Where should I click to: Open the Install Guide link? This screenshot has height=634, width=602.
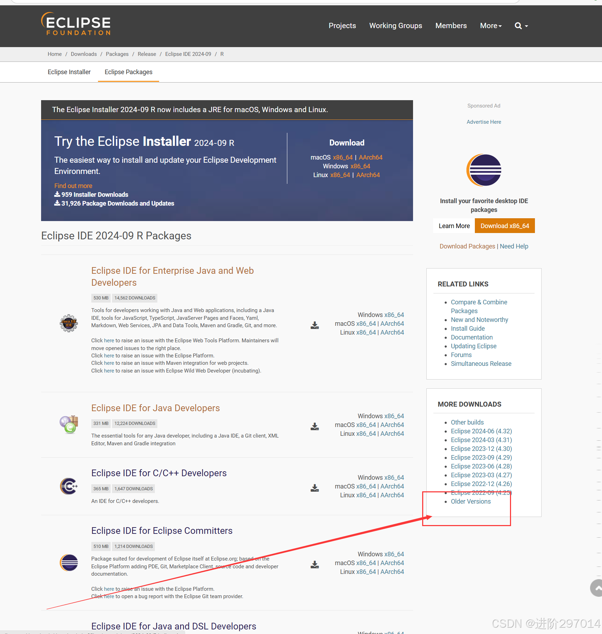tap(468, 329)
